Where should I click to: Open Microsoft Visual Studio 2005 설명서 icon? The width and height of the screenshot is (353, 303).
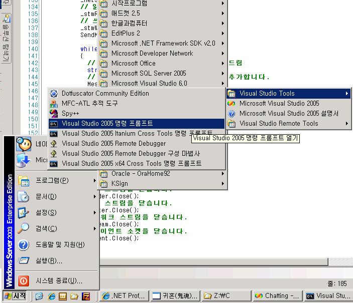click(231, 114)
